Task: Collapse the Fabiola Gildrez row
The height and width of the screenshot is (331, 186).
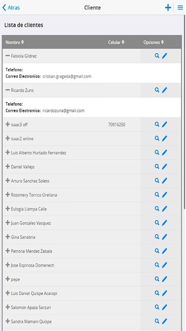Action: tap(8, 56)
